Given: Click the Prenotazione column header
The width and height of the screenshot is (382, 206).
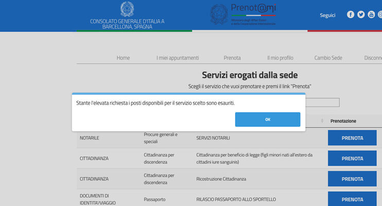Looking at the screenshot, I should (x=343, y=121).
